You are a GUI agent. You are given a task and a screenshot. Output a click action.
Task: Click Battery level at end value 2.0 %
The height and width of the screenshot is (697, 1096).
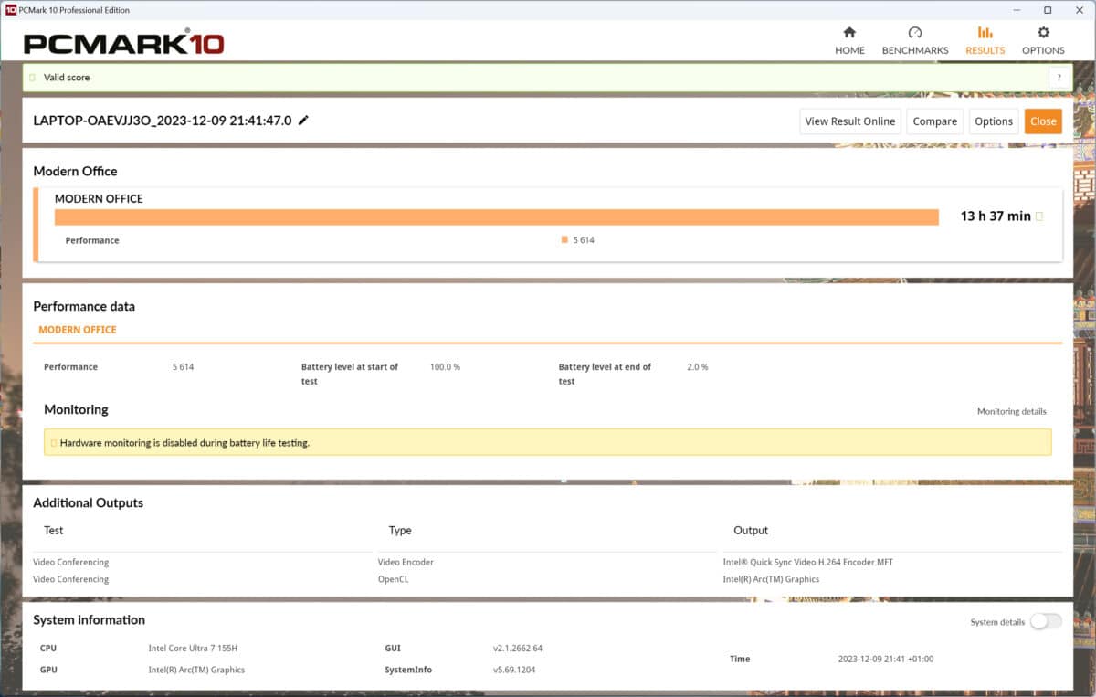[x=698, y=367]
